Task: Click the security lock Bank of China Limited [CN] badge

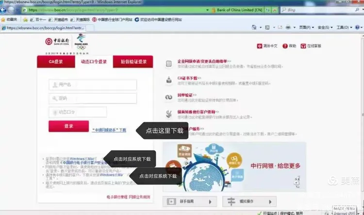Action: tap(237, 10)
